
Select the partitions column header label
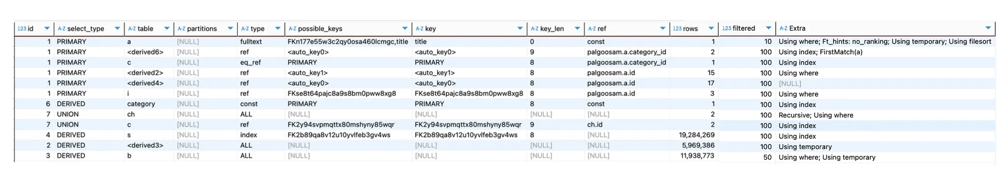(x=202, y=29)
